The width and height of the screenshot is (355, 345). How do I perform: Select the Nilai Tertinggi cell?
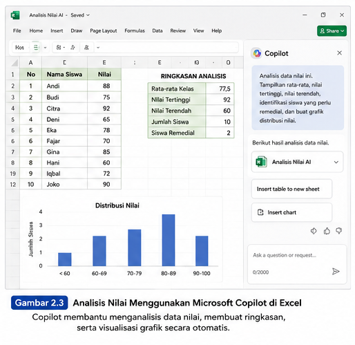tap(177, 100)
